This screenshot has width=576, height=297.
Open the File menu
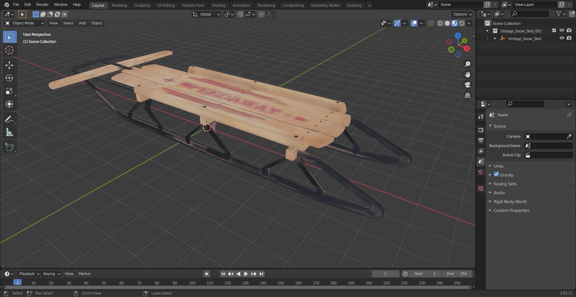coord(16,5)
